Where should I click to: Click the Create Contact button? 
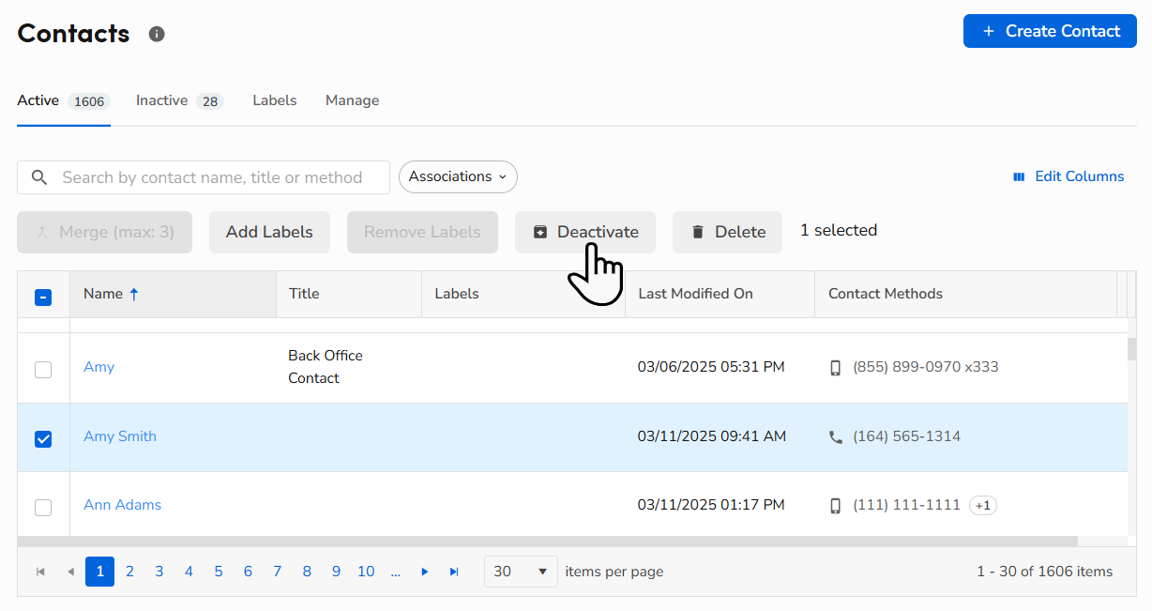[1050, 31]
